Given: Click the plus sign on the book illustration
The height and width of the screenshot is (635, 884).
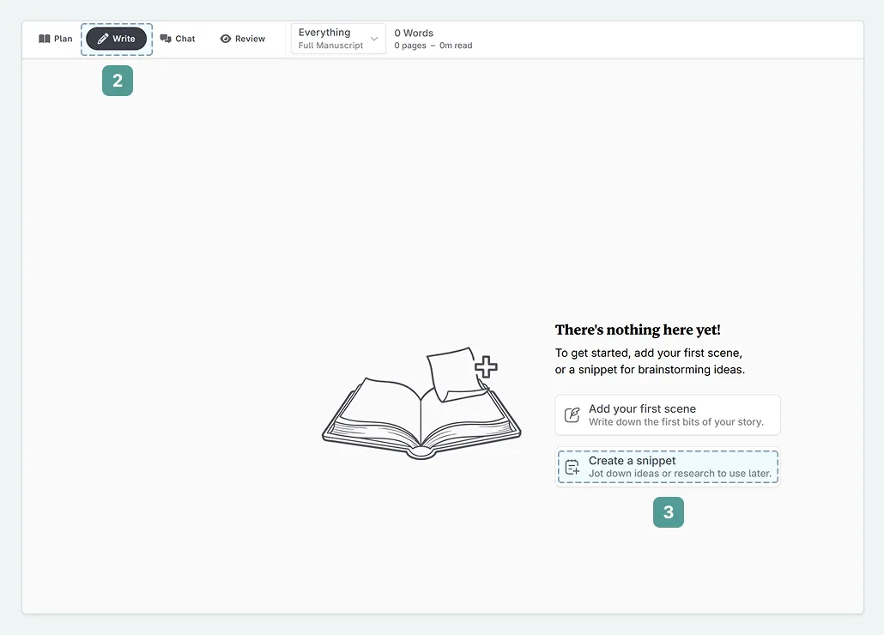Looking at the screenshot, I should pyautogui.click(x=487, y=367).
